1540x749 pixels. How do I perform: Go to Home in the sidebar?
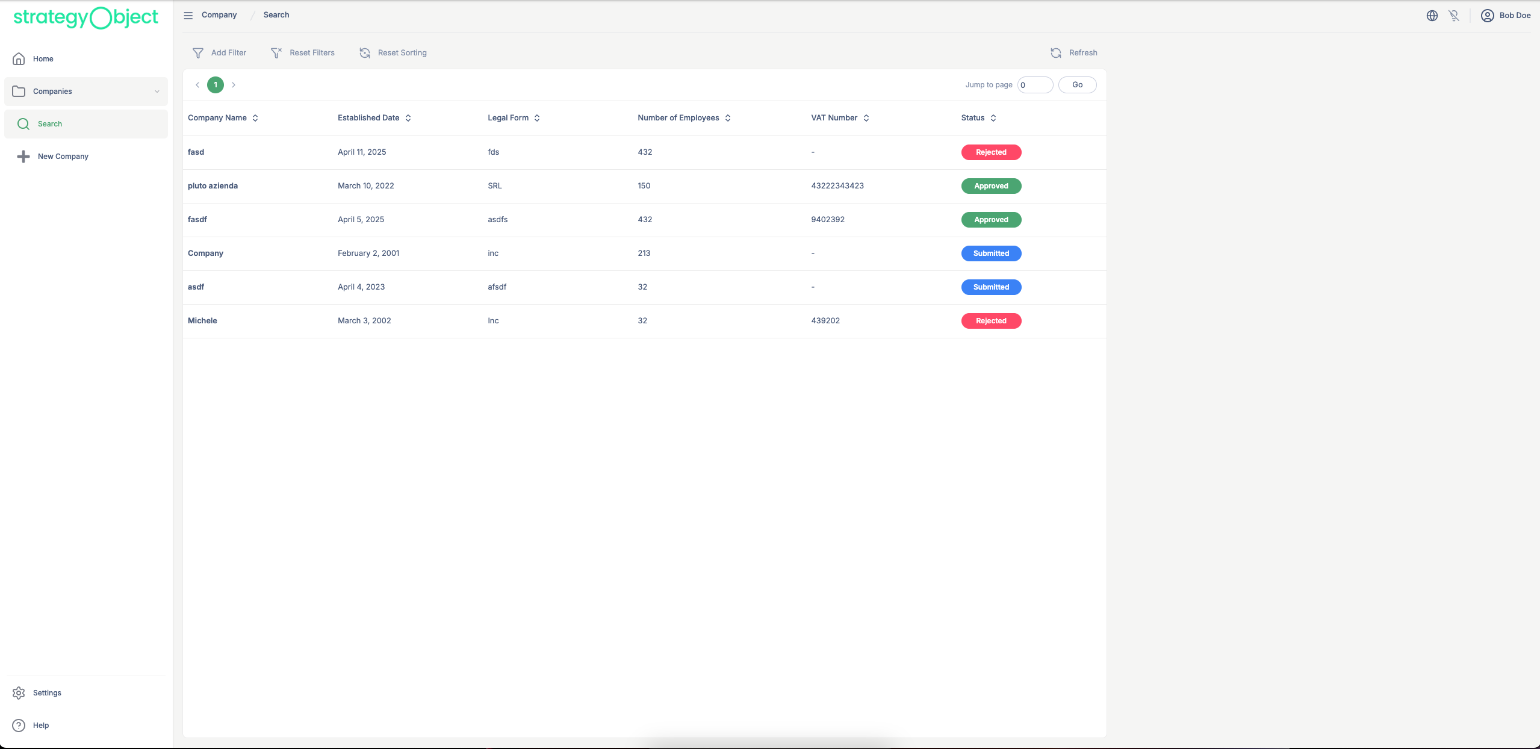[x=43, y=59]
